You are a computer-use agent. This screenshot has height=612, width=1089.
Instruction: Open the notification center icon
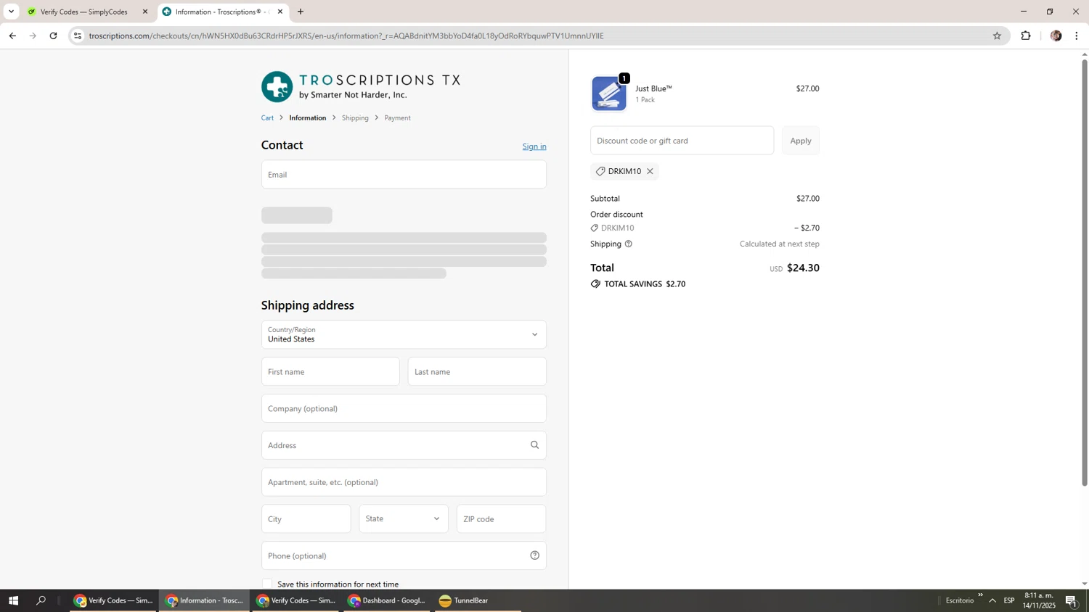pyautogui.click(x=1072, y=600)
